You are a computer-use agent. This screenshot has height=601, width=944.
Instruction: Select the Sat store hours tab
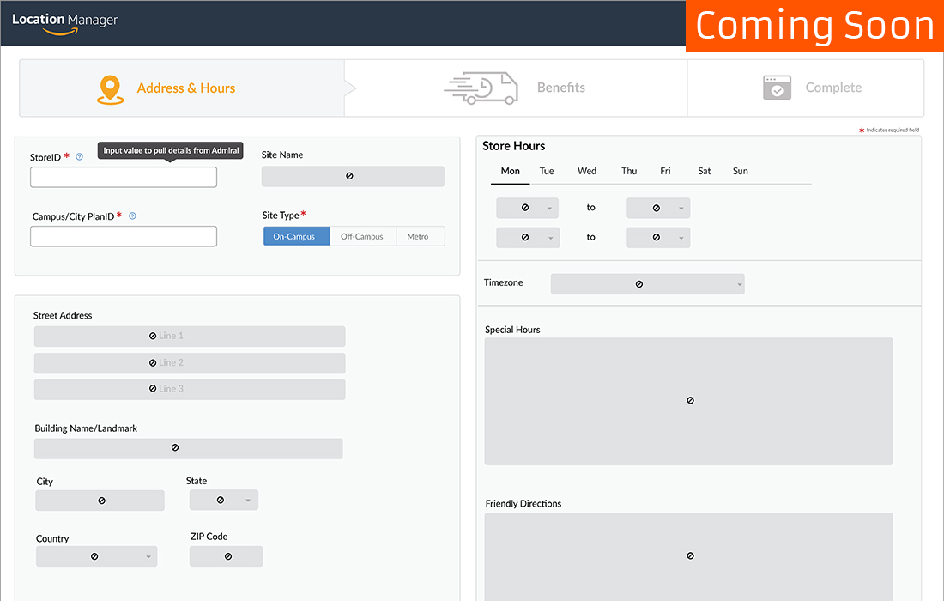coord(704,171)
